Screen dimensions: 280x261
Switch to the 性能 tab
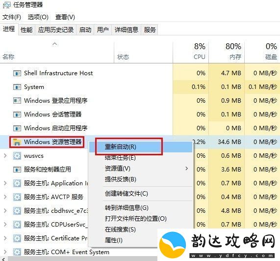pyautogui.click(x=26, y=29)
